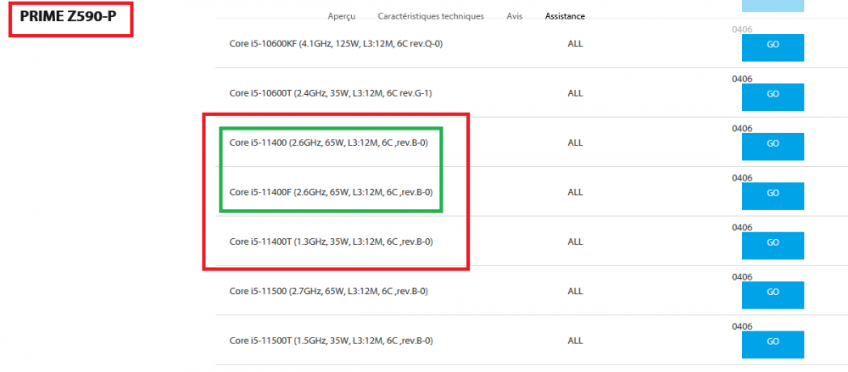The width and height of the screenshot is (848, 372).
Task: Select the PRIME Z590-P product title
Action: tap(68, 17)
